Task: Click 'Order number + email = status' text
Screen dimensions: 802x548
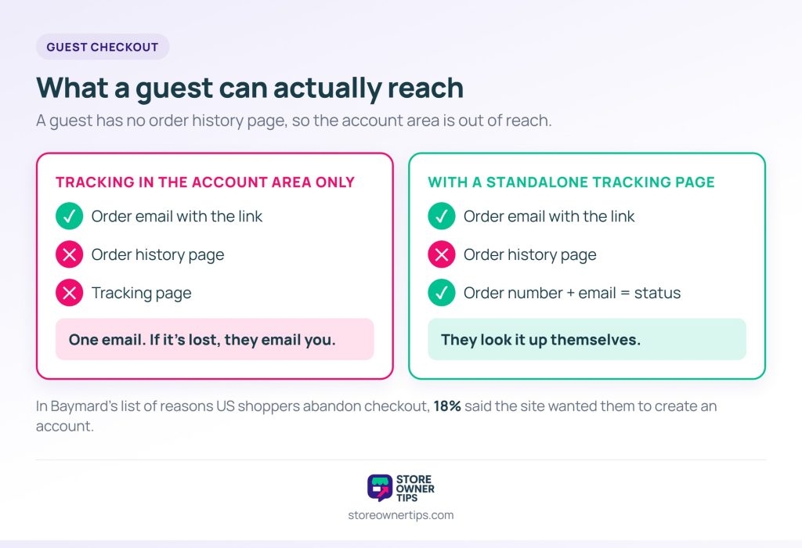Action: tap(573, 293)
